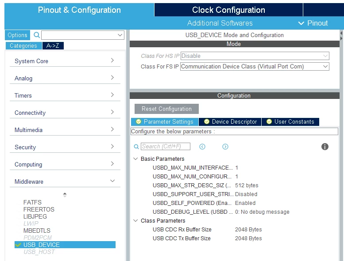
Task: Click USB CDC Tx Buffer Size value
Action: click(x=248, y=238)
